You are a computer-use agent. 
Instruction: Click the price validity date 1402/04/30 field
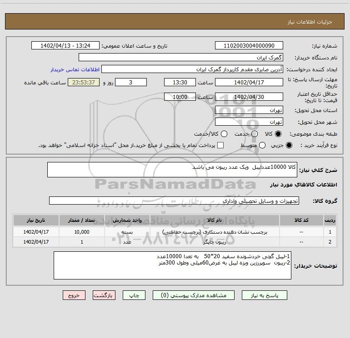(249, 97)
